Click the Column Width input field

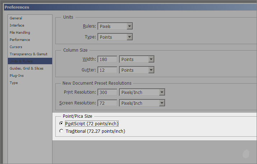click(107, 59)
